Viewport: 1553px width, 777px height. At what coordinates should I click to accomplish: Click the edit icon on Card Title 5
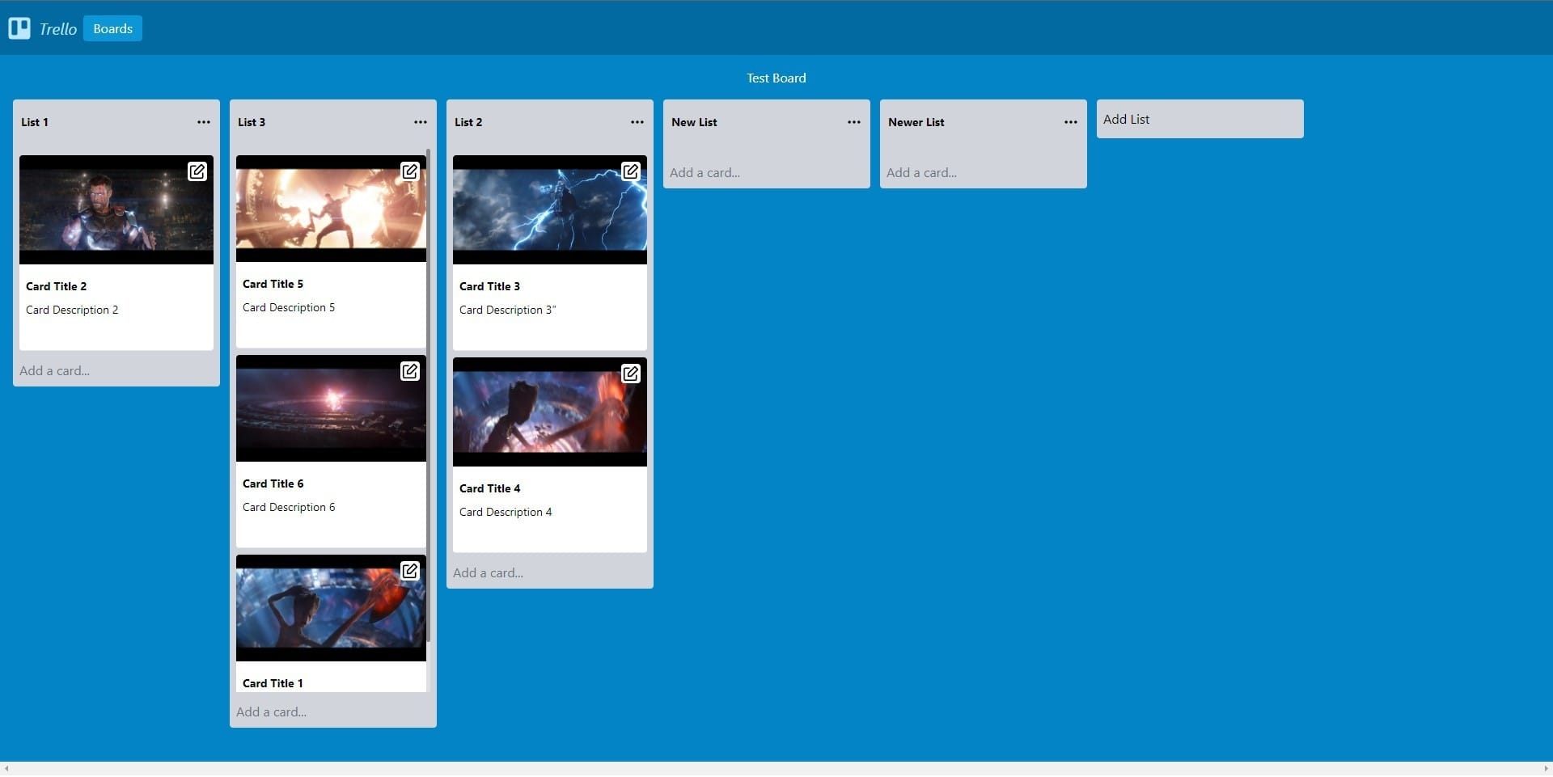tap(411, 171)
